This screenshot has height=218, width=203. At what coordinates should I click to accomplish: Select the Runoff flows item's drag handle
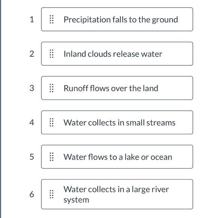(x=52, y=88)
